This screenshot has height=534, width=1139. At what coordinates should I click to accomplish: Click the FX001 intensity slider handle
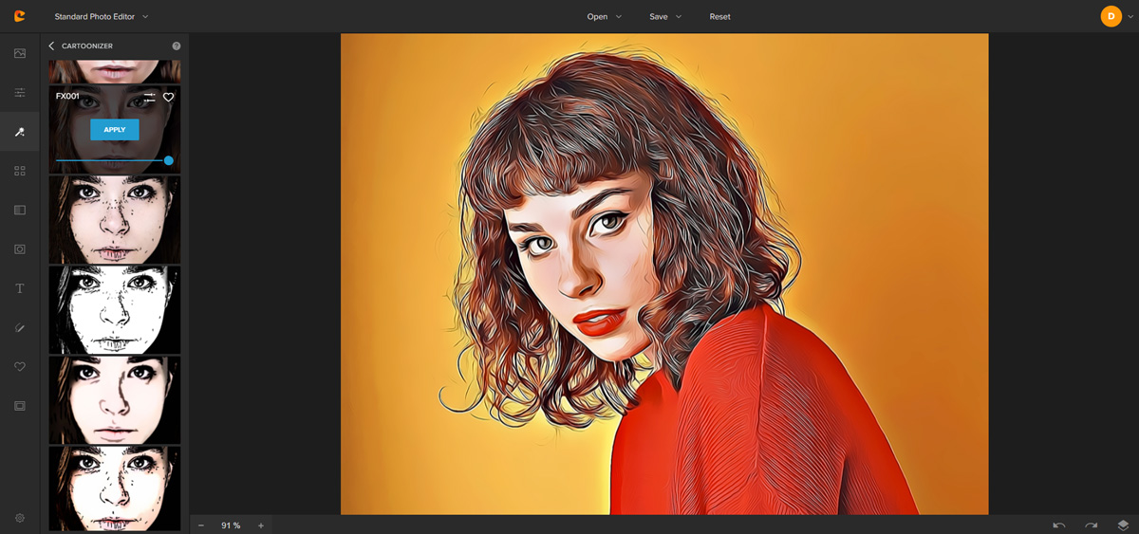[169, 160]
